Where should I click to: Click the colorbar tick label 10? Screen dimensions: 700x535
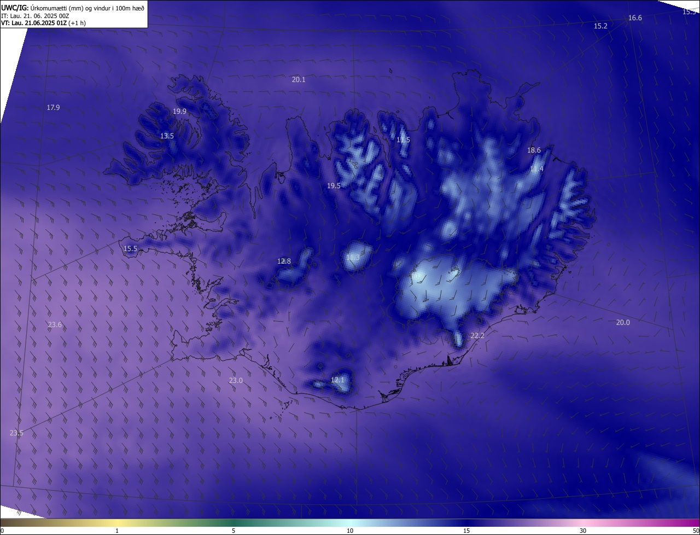click(x=350, y=531)
